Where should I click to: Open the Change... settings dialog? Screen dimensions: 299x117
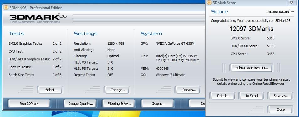[x=116, y=90]
